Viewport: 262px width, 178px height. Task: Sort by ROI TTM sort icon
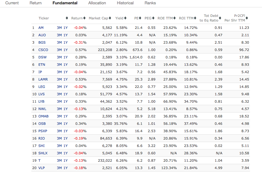pyautogui.click(x=196, y=18)
